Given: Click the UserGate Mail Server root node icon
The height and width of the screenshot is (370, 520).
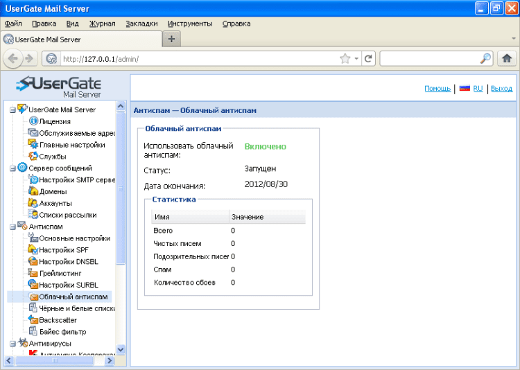Looking at the screenshot, I should click(x=22, y=109).
